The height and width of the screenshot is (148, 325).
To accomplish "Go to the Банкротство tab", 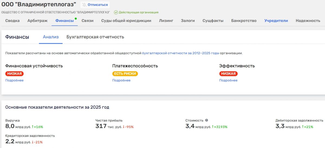I will [244, 21].
